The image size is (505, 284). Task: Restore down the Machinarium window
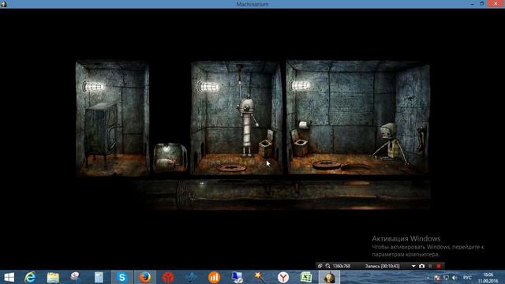point(482,4)
